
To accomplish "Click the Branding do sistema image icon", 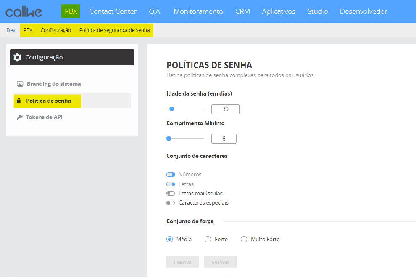I will pyautogui.click(x=20, y=84).
